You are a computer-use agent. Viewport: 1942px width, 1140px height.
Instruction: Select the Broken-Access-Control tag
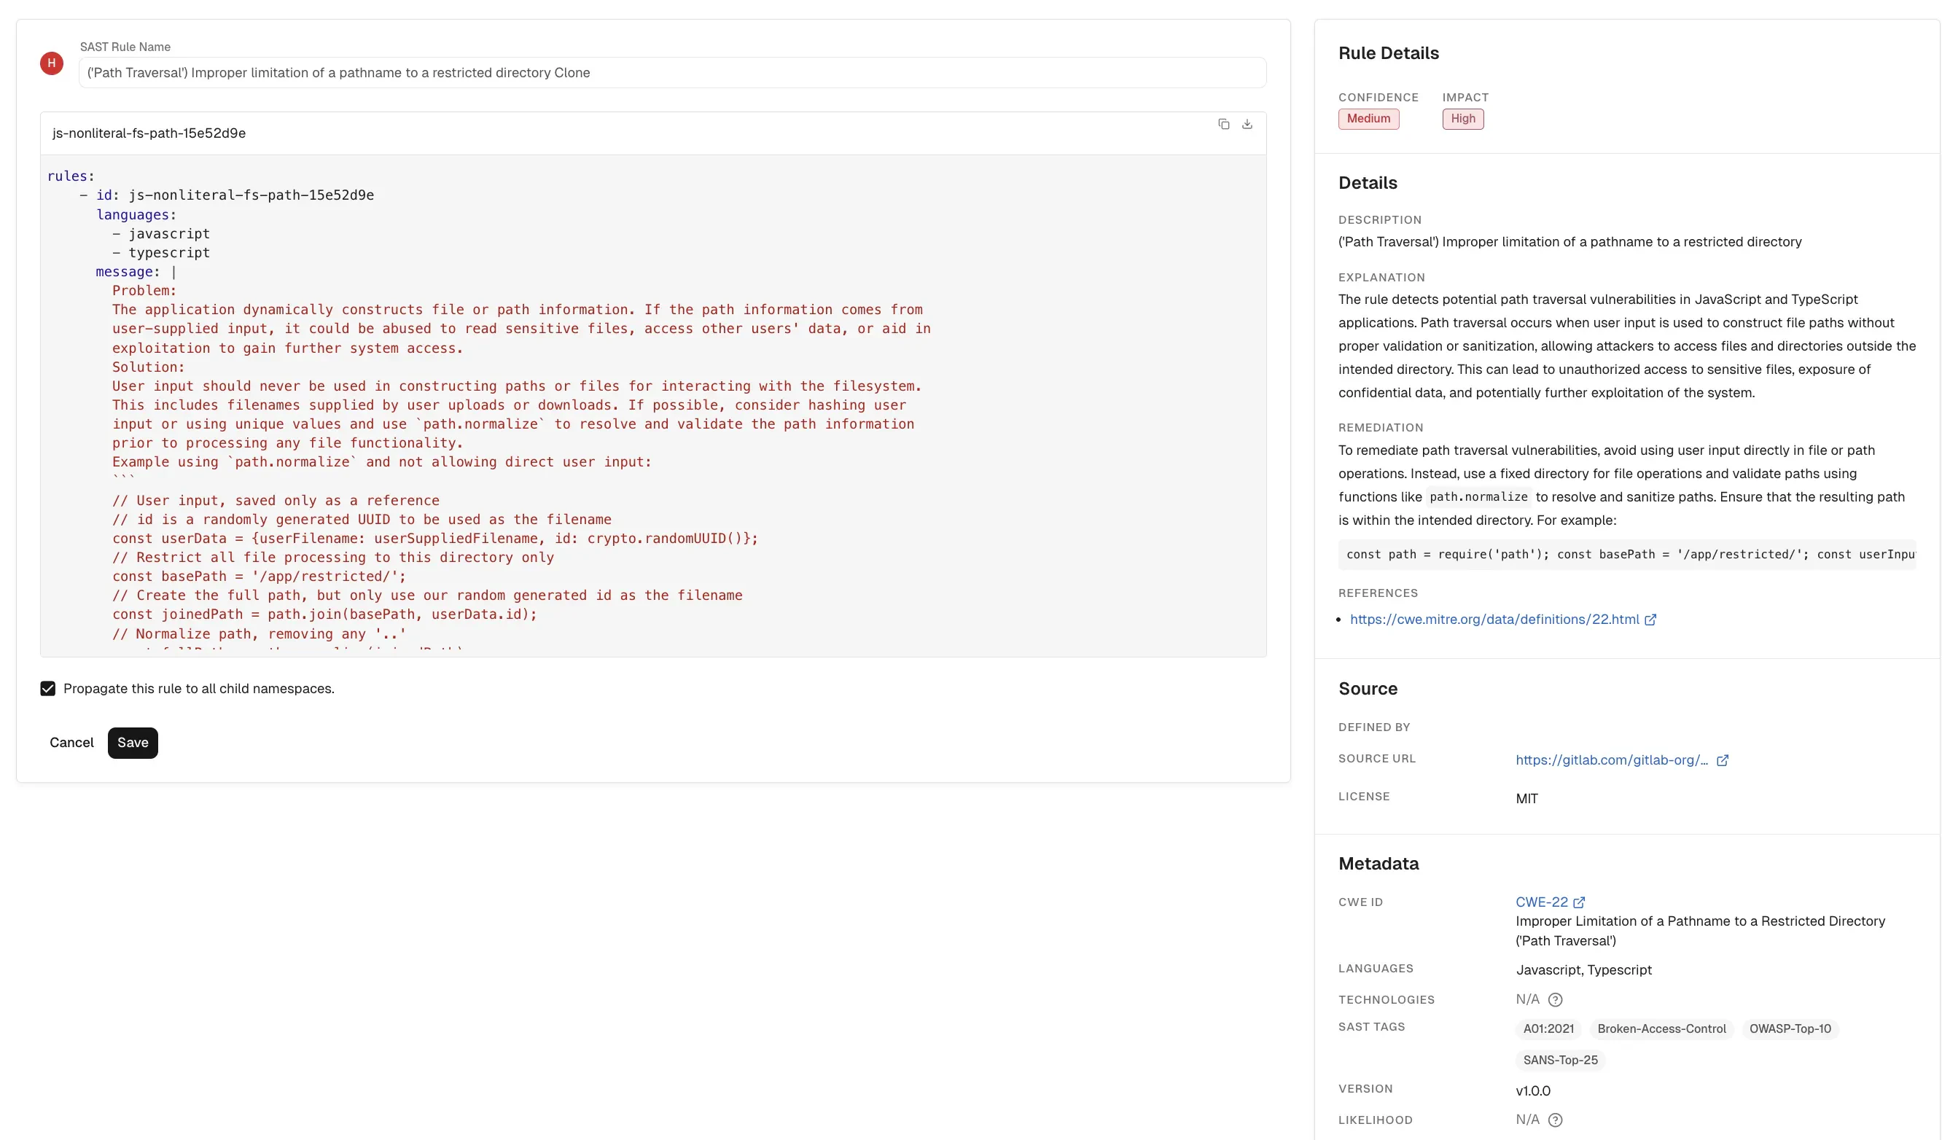coord(1661,1029)
